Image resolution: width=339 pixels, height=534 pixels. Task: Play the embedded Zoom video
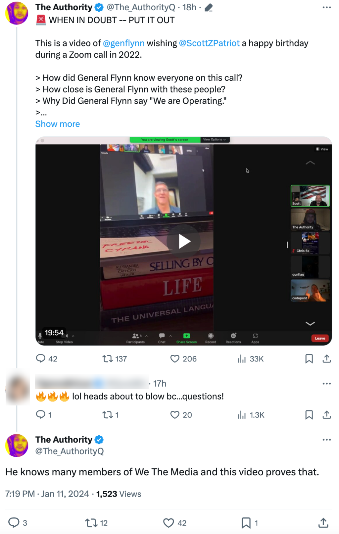pyautogui.click(x=185, y=241)
